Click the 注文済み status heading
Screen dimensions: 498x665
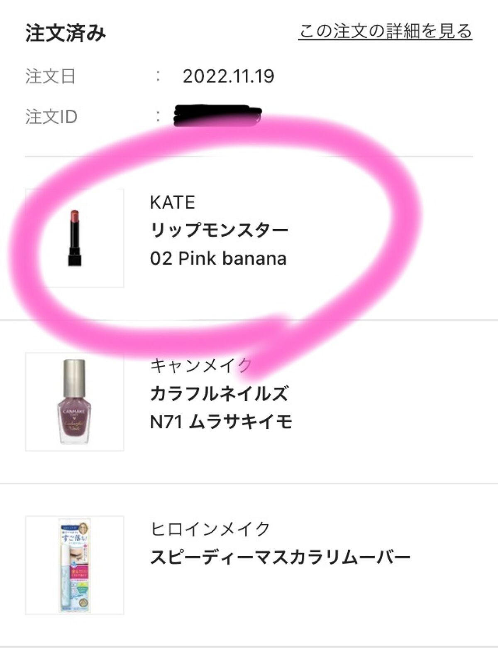(66, 33)
